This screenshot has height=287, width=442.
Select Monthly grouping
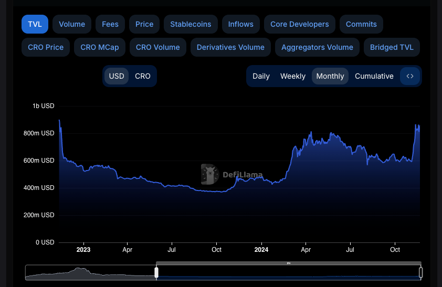coord(330,76)
